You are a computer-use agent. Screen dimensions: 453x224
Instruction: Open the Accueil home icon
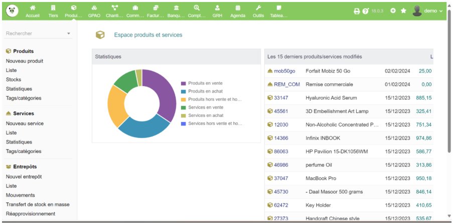tap(33, 8)
